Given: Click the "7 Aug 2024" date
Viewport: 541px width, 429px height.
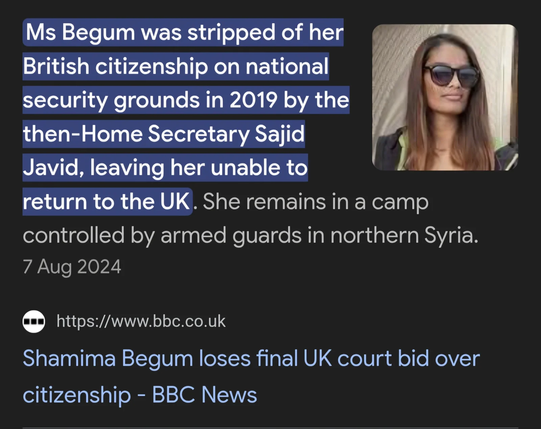Looking at the screenshot, I should (x=72, y=267).
